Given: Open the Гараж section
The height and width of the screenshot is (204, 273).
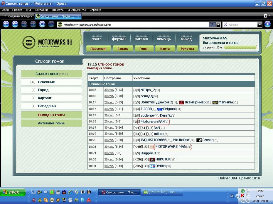Looking at the screenshot, I should (123, 49).
